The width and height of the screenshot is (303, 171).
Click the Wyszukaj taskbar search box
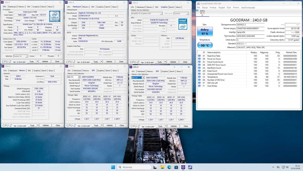tap(134, 167)
